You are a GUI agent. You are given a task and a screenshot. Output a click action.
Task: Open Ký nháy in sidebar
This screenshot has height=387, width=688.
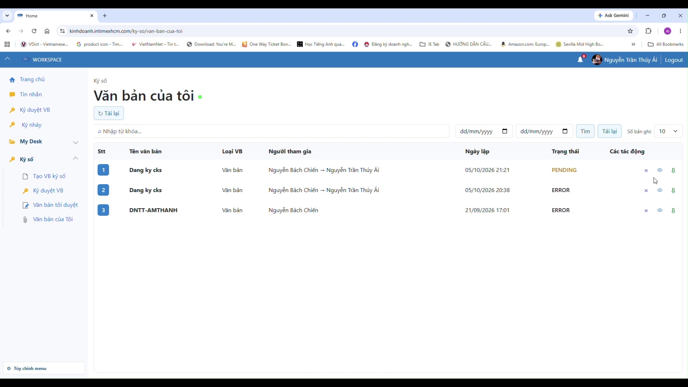coord(32,125)
